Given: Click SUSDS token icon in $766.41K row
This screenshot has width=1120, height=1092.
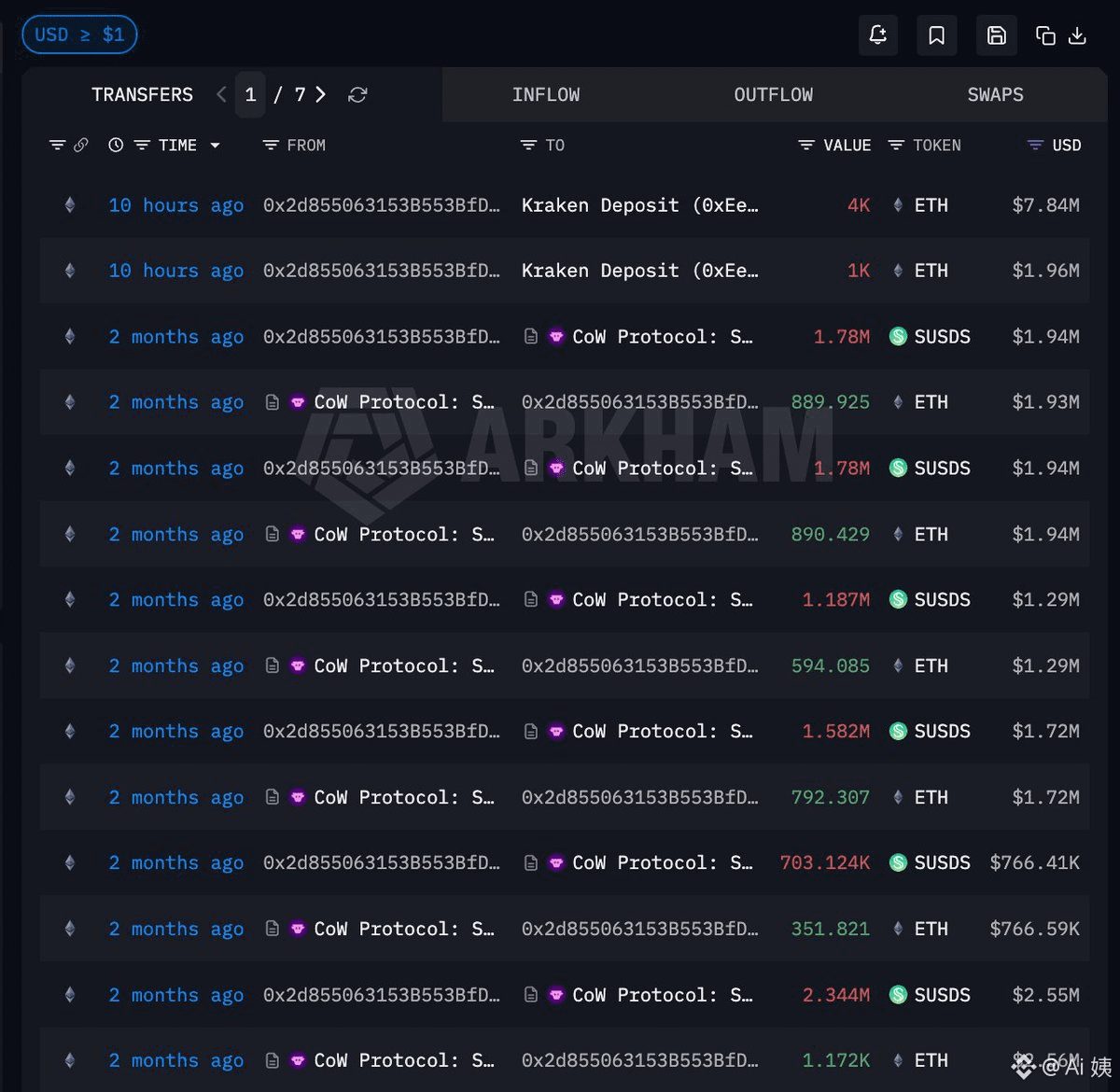Looking at the screenshot, I should pos(898,863).
